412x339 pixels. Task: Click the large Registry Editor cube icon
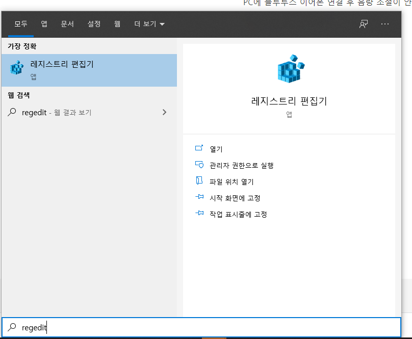click(291, 69)
